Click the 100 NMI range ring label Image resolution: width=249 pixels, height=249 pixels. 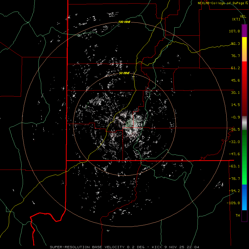pos(124,22)
